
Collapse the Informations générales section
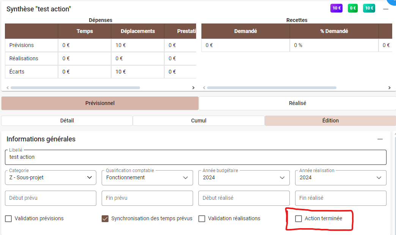pos(380,139)
